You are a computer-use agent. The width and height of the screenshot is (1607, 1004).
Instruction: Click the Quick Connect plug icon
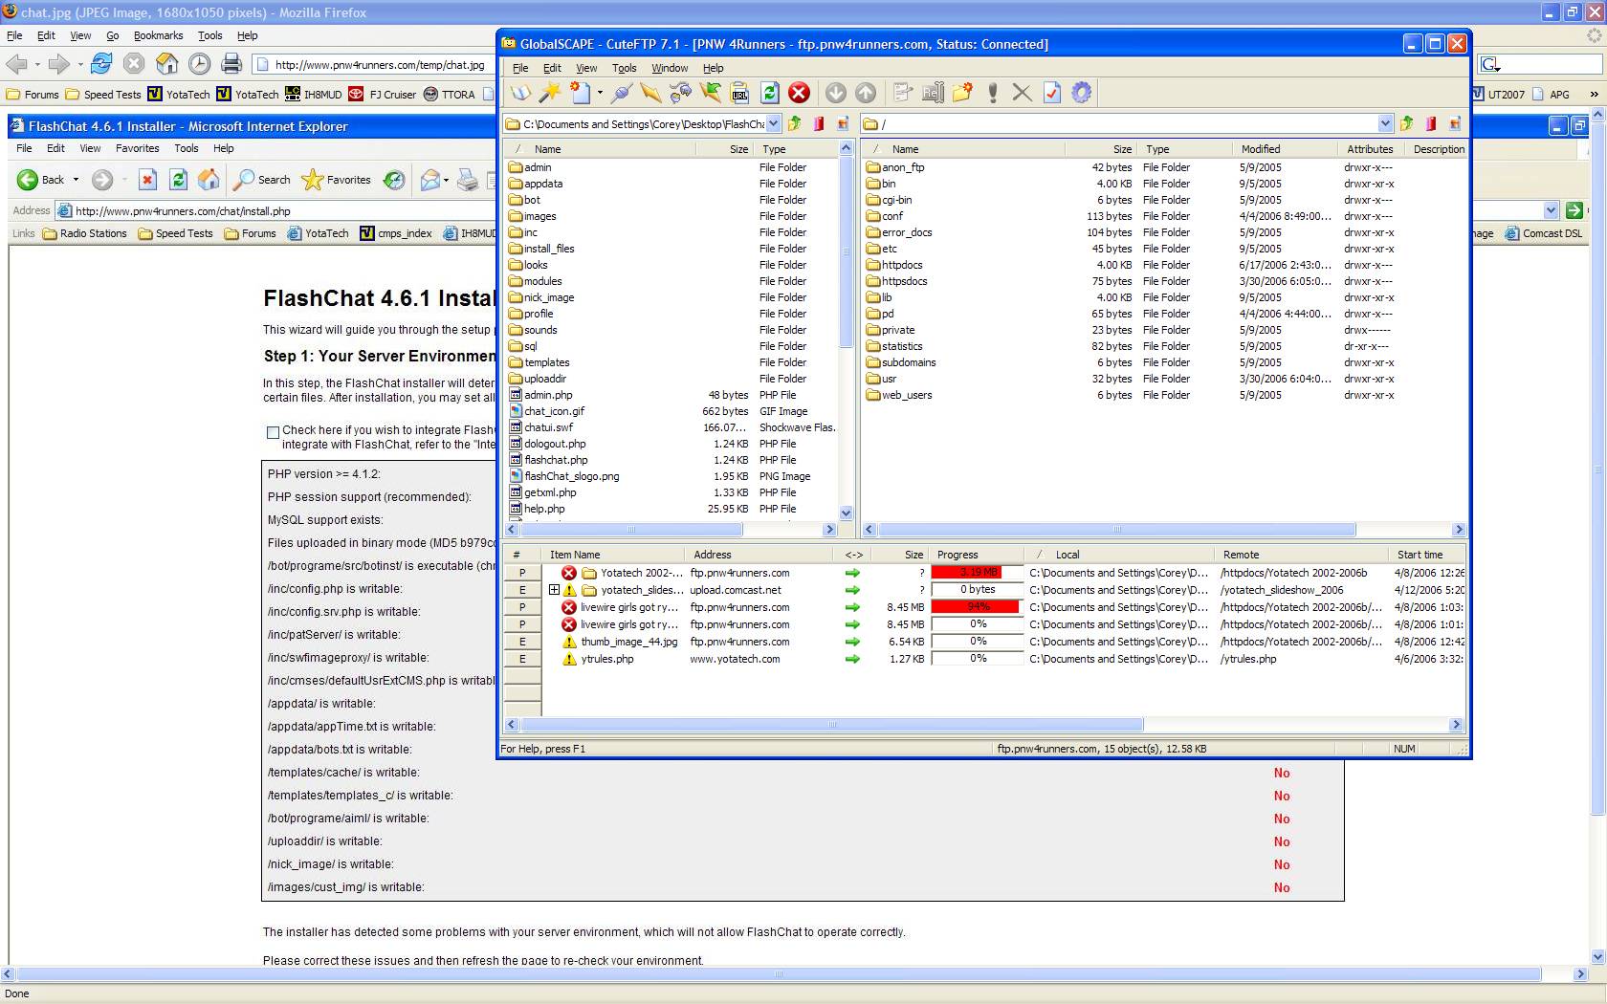622,93
